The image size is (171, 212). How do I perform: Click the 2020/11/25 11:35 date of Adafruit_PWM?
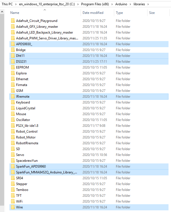(95, 38)
